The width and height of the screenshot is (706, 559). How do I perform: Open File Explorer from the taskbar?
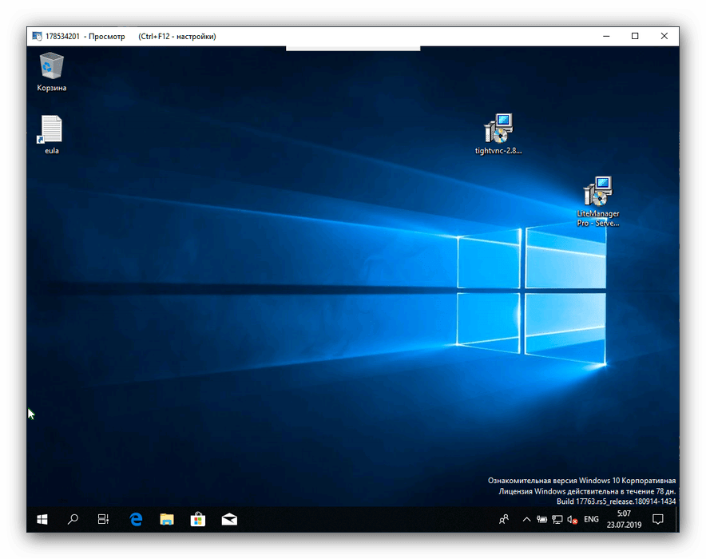pos(167,519)
